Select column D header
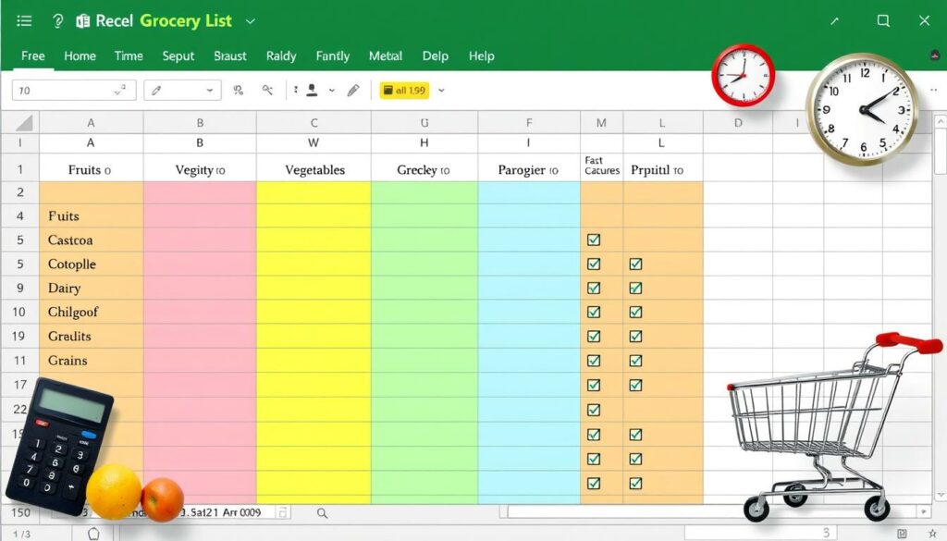947x541 pixels. (x=738, y=123)
